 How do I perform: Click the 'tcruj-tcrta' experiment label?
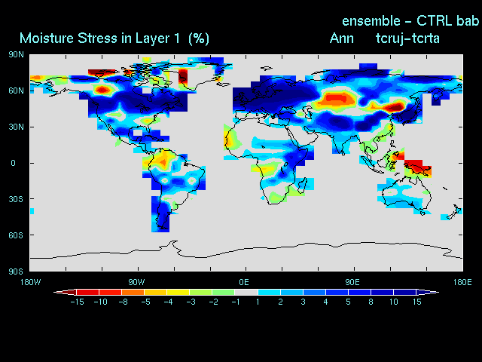coord(407,38)
